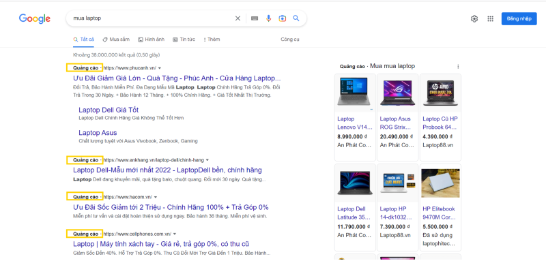Click the https://www.hacom.vn/ URL text
Viewport: 546px width, 263px height.
coord(128,197)
